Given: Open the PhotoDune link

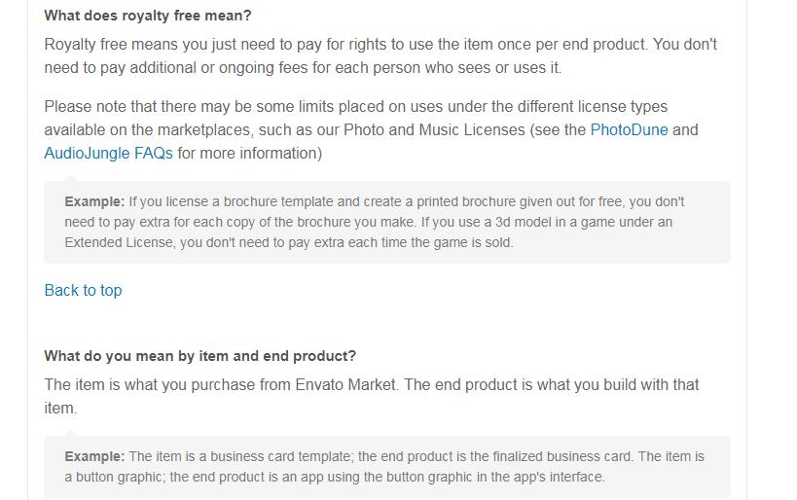Looking at the screenshot, I should click(629, 130).
